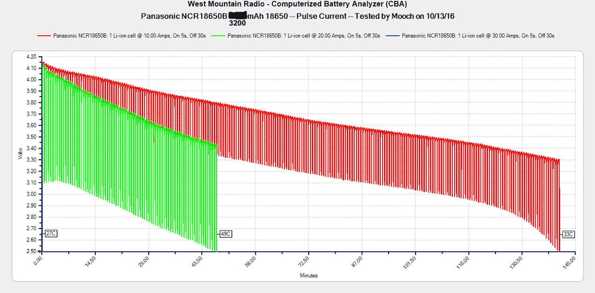Click the 3.80 volts tick label

tap(32, 103)
